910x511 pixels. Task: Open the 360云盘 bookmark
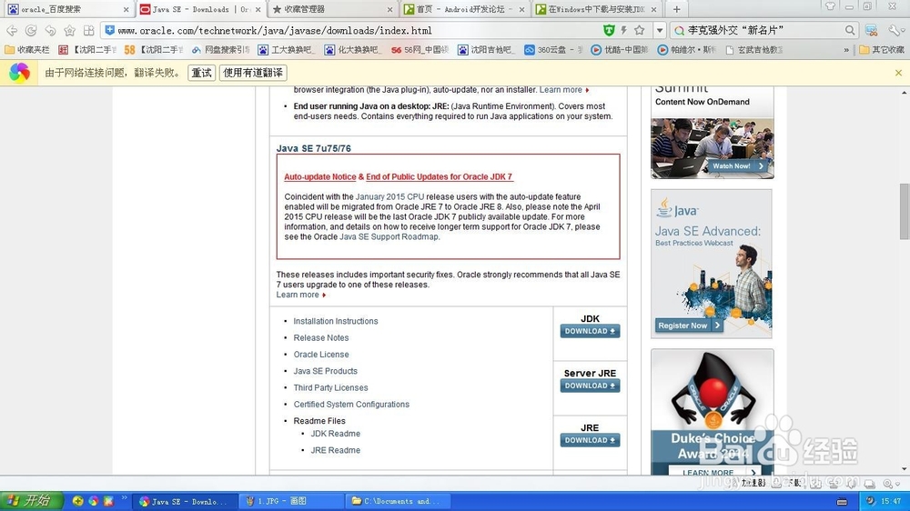tap(552, 50)
